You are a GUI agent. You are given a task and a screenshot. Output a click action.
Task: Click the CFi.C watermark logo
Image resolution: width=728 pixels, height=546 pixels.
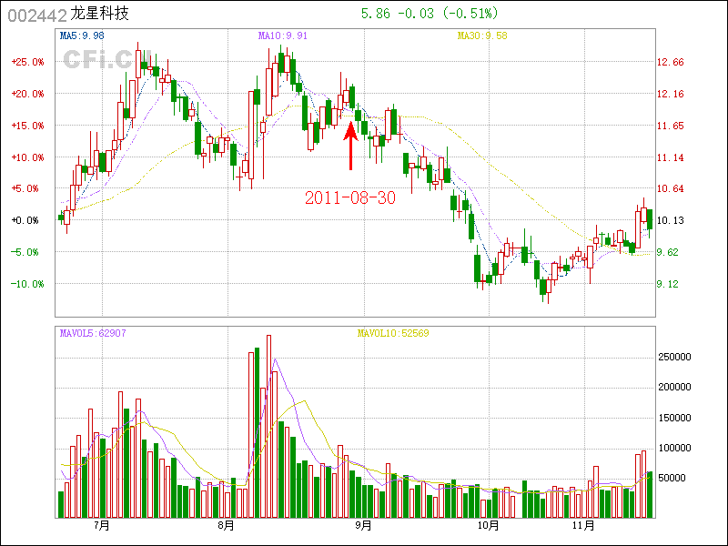pos(96,60)
